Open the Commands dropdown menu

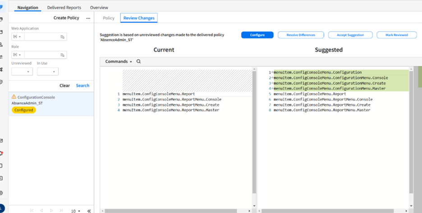coord(119,62)
